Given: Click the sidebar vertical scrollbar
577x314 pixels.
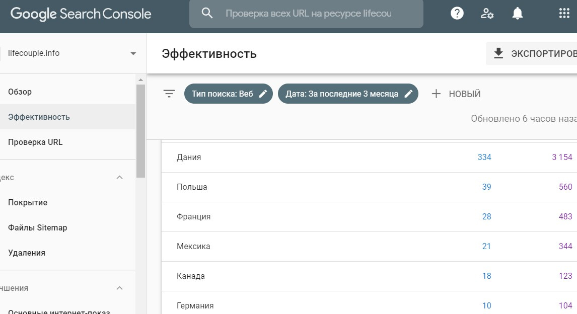Looking at the screenshot, I should 140,131.
